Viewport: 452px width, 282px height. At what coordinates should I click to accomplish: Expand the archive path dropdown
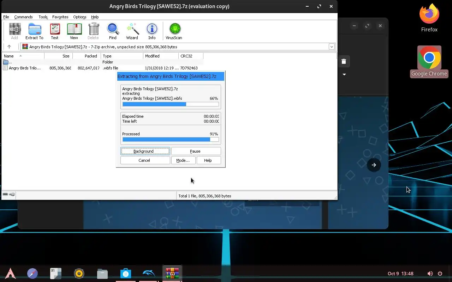pyautogui.click(x=332, y=47)
